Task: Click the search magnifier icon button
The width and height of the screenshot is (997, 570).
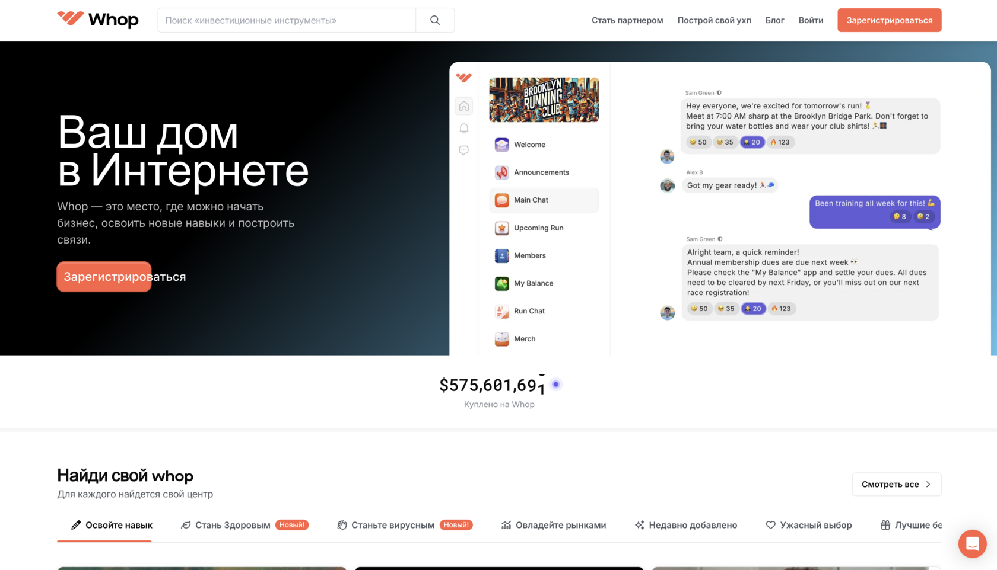Action: coord(435,20)
